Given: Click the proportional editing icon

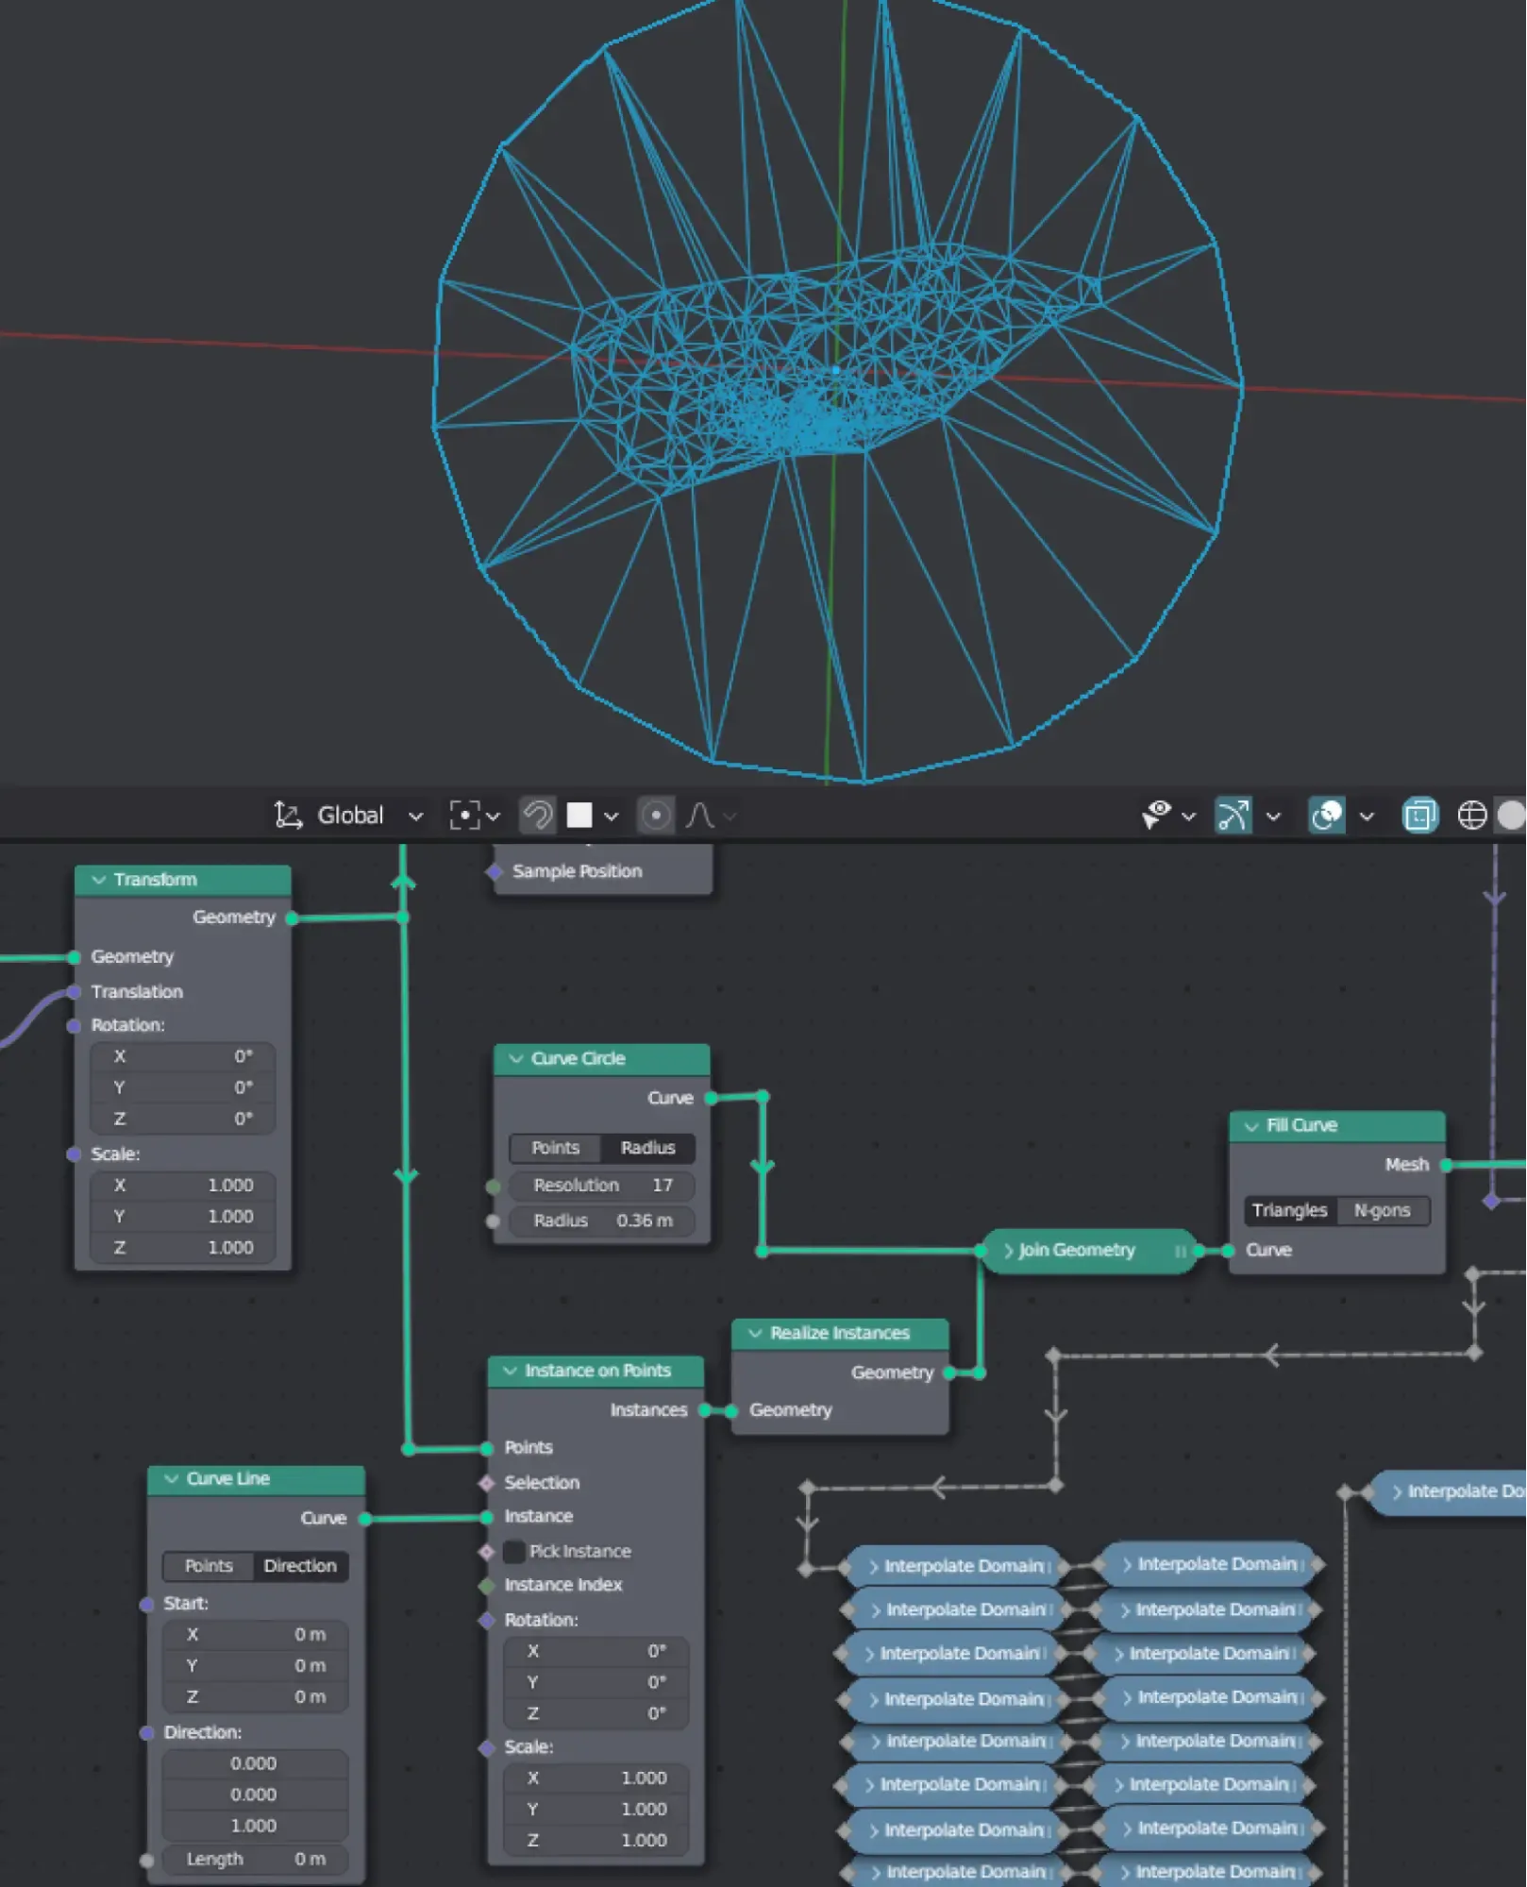Looking at the screenshot, I should point(655,815).
